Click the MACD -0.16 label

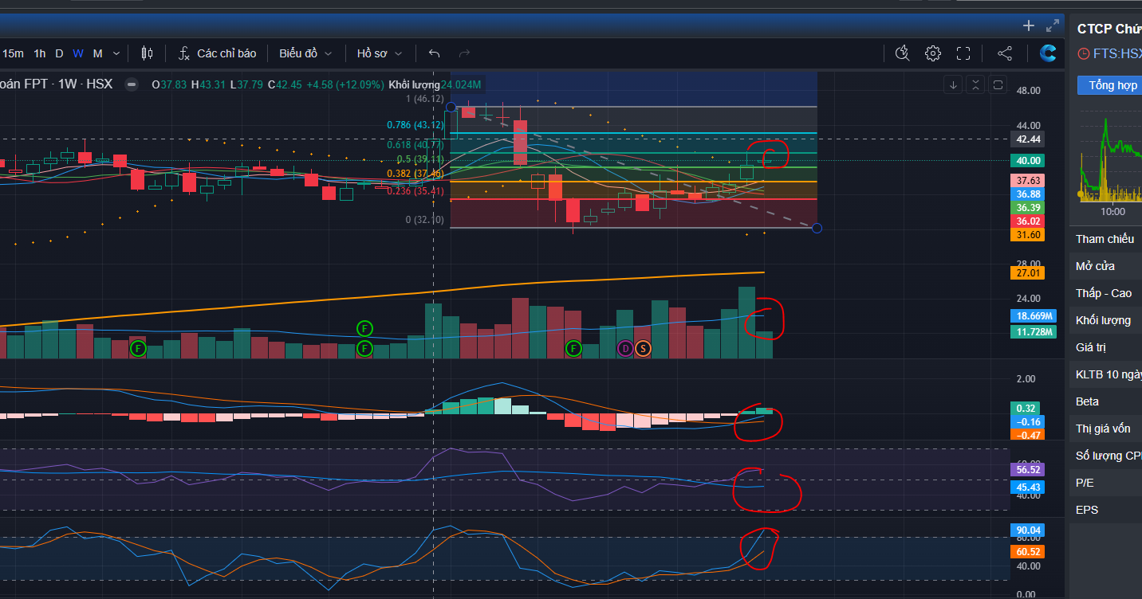1026,421
